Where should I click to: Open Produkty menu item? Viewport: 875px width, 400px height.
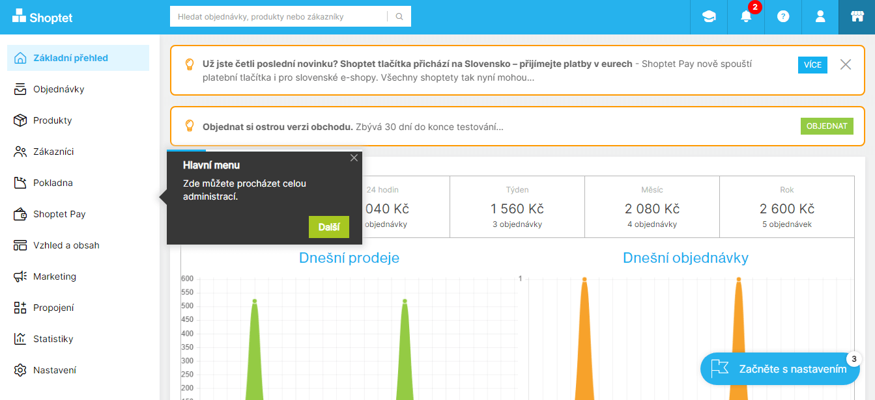point(78,120)
